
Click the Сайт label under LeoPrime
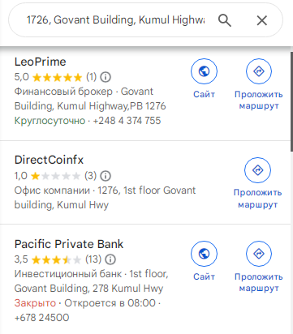(204, 94)
